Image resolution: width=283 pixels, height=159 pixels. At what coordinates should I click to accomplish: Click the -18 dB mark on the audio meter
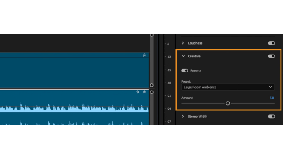coord(169,83)
